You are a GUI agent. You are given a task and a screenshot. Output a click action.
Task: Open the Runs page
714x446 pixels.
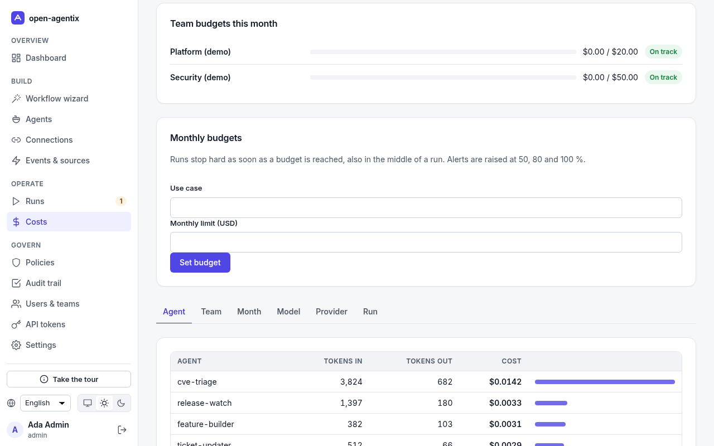pyautogui.click(x=69, y=201)
